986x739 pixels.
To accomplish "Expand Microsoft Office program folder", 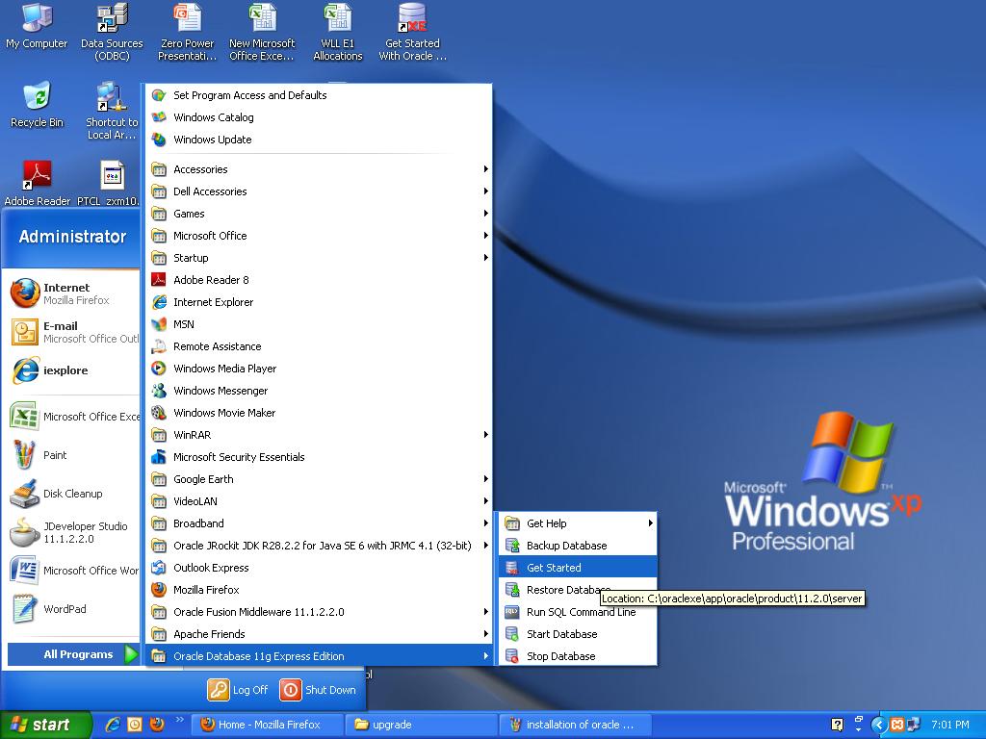I will tap(319, 236).
